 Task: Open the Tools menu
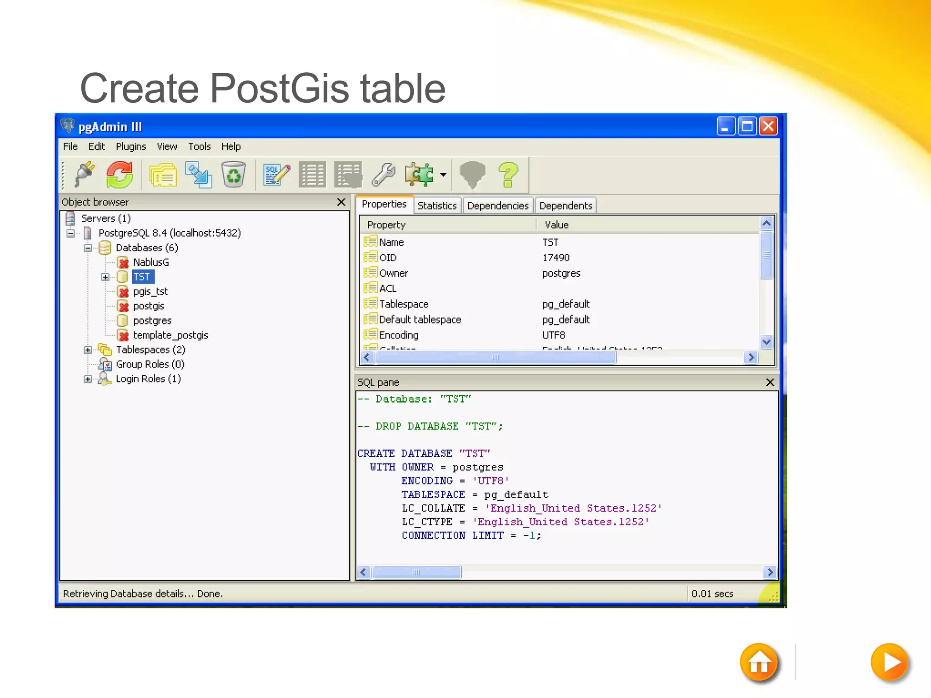click(200, 147)
